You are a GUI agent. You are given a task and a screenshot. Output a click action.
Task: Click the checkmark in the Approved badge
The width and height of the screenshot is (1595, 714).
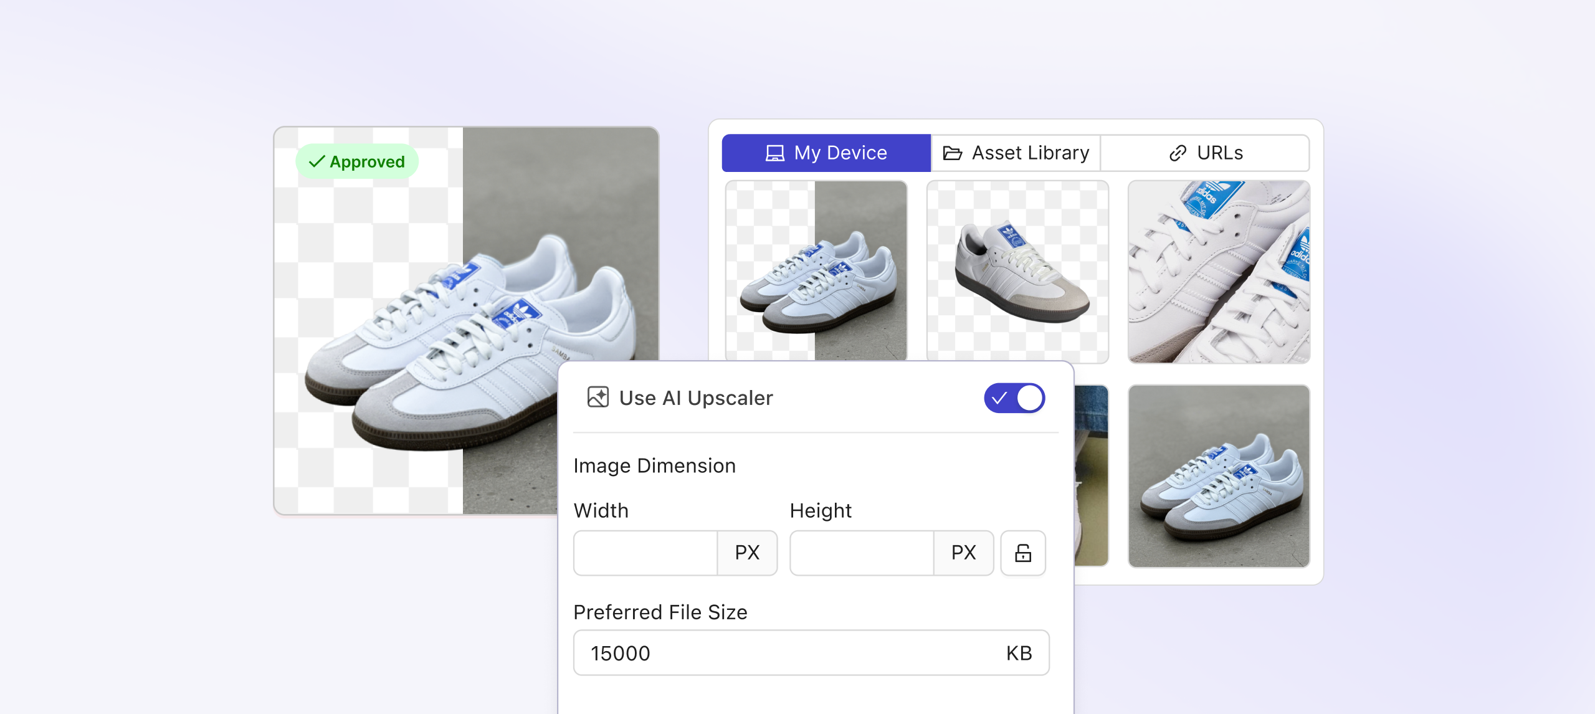[x=317, y=161]
